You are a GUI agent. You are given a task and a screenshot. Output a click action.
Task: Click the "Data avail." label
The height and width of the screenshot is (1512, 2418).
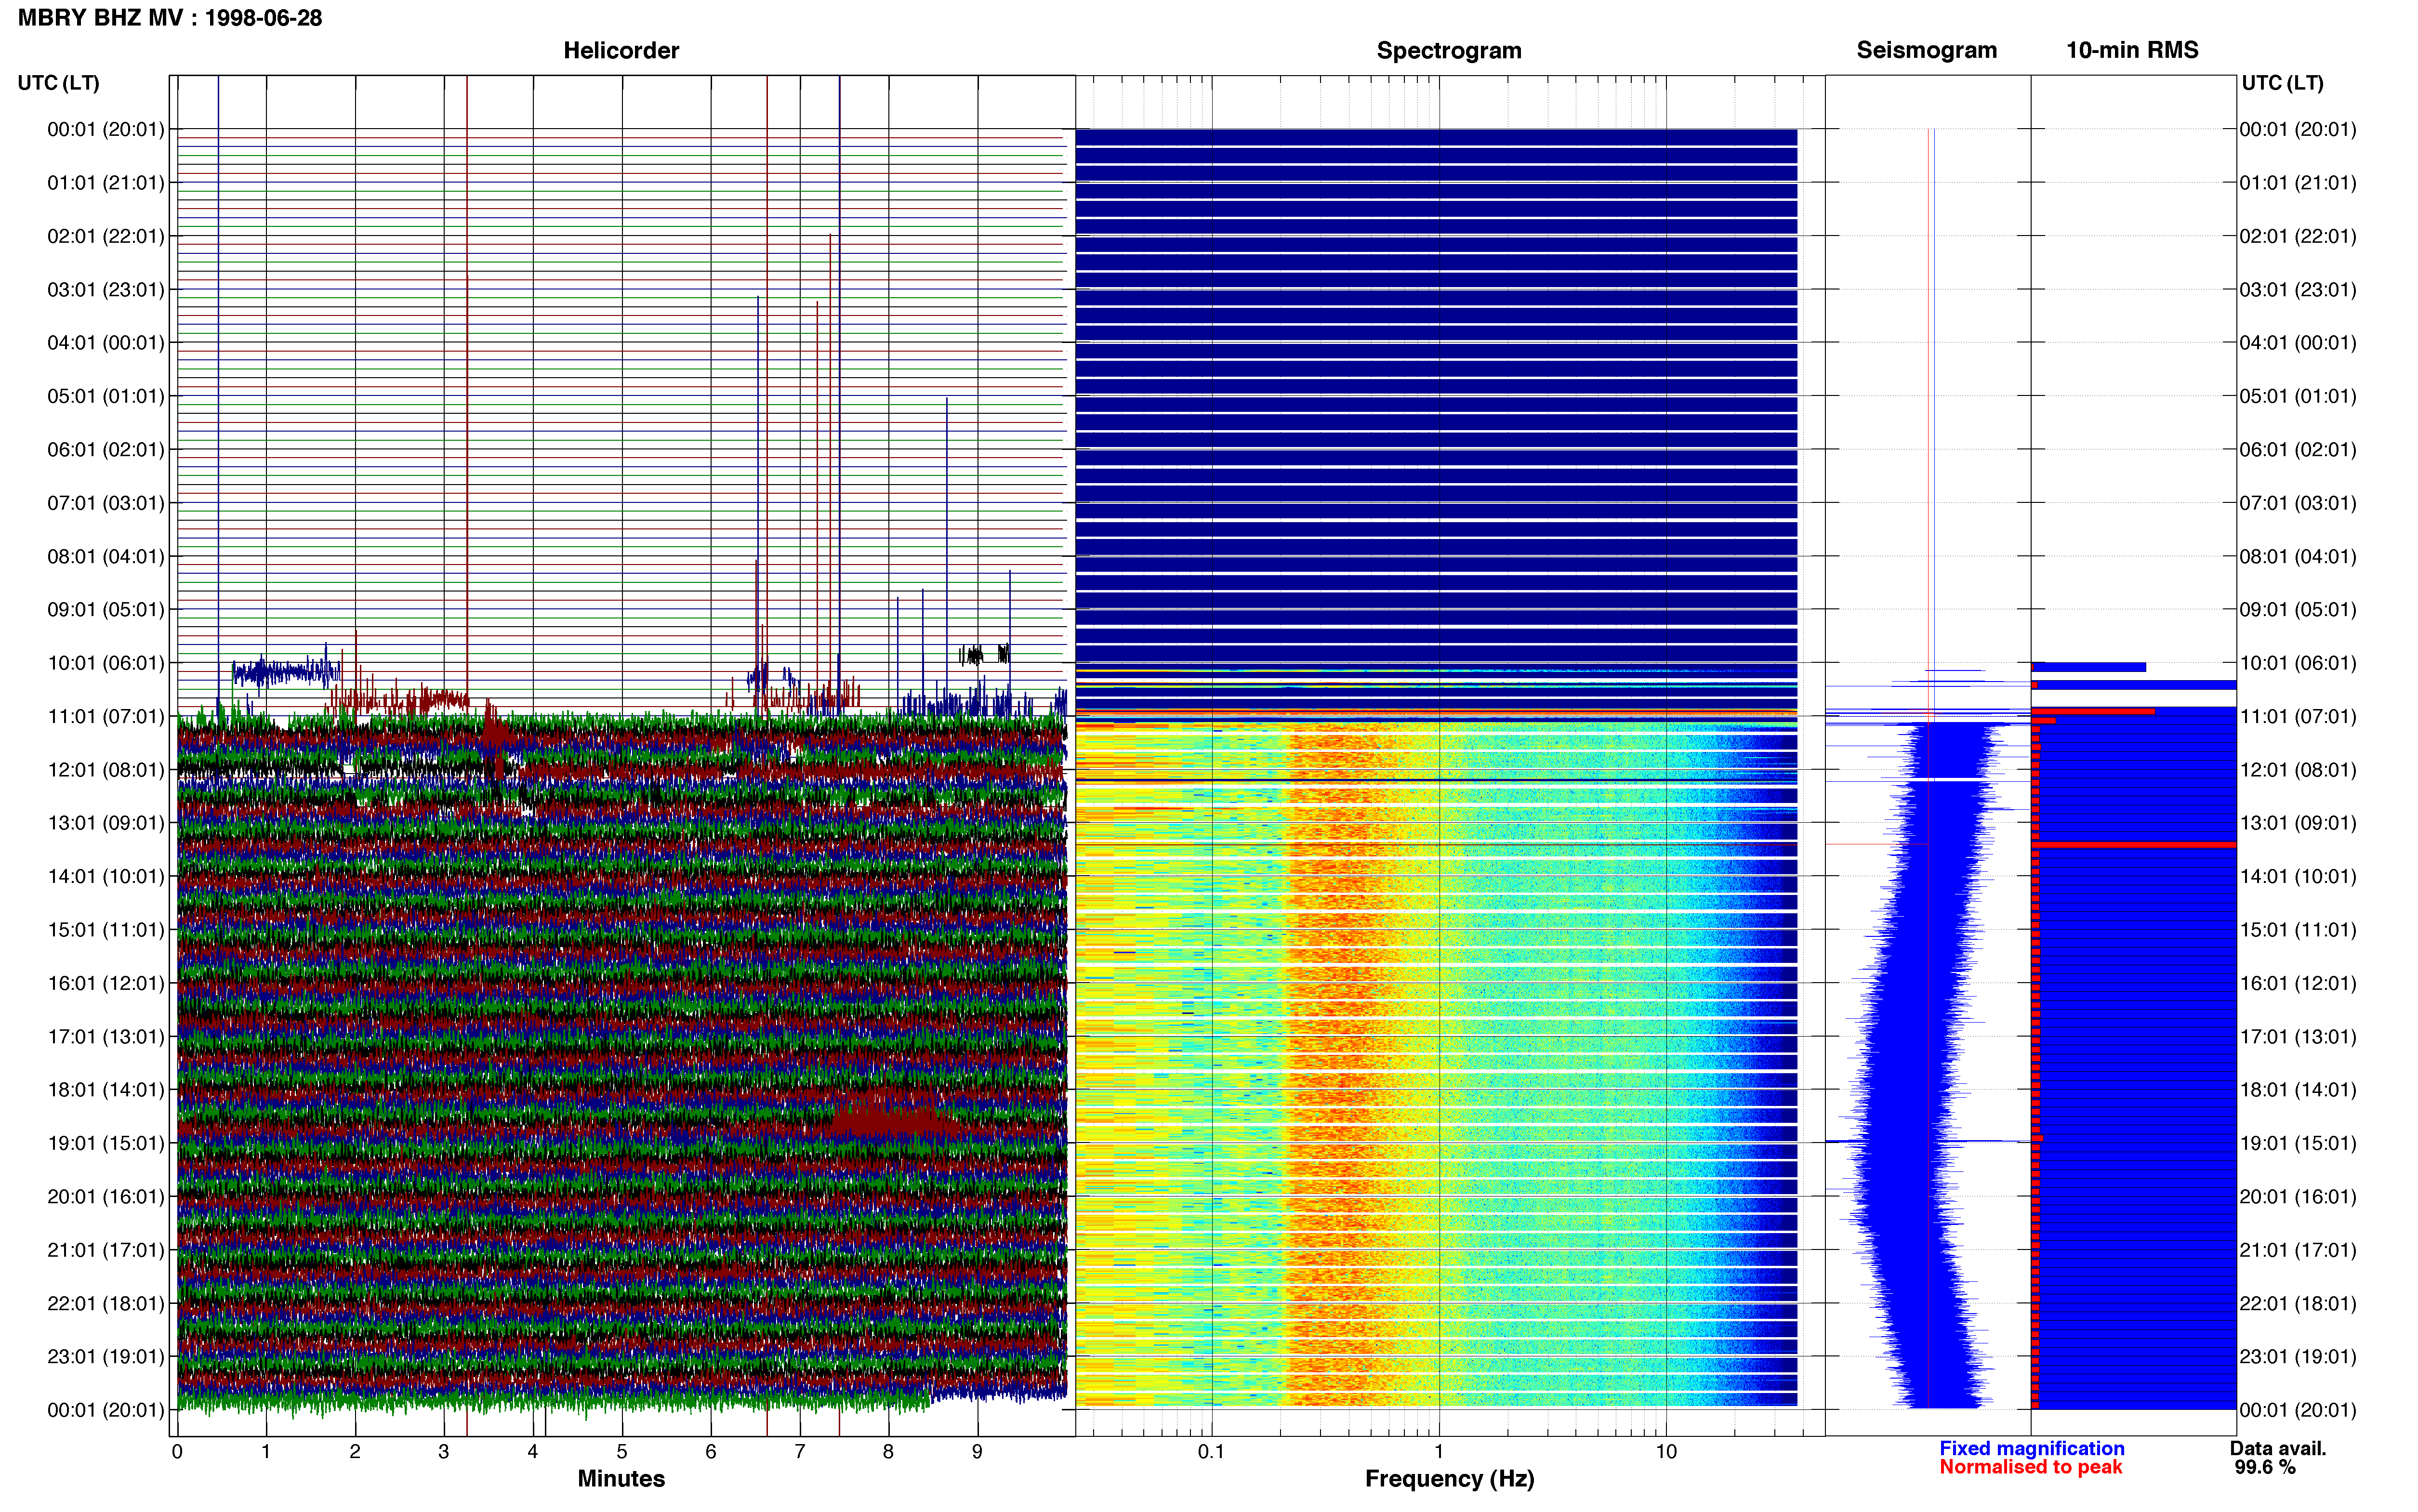(x=2278, y=1448)
